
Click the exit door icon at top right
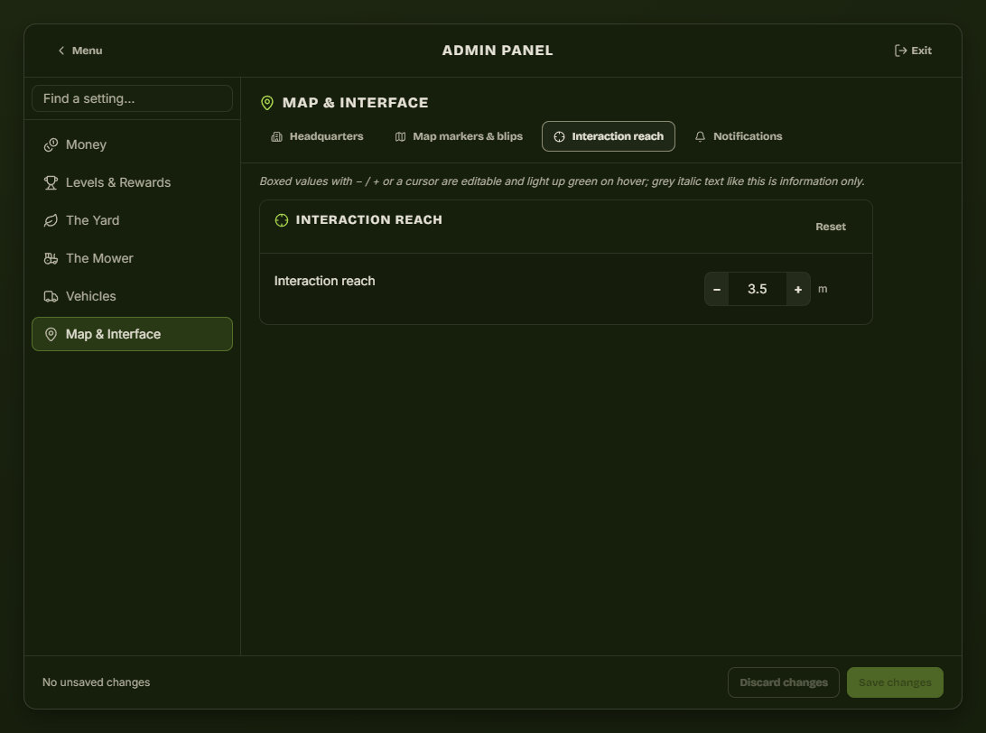[x=900, y=51]
